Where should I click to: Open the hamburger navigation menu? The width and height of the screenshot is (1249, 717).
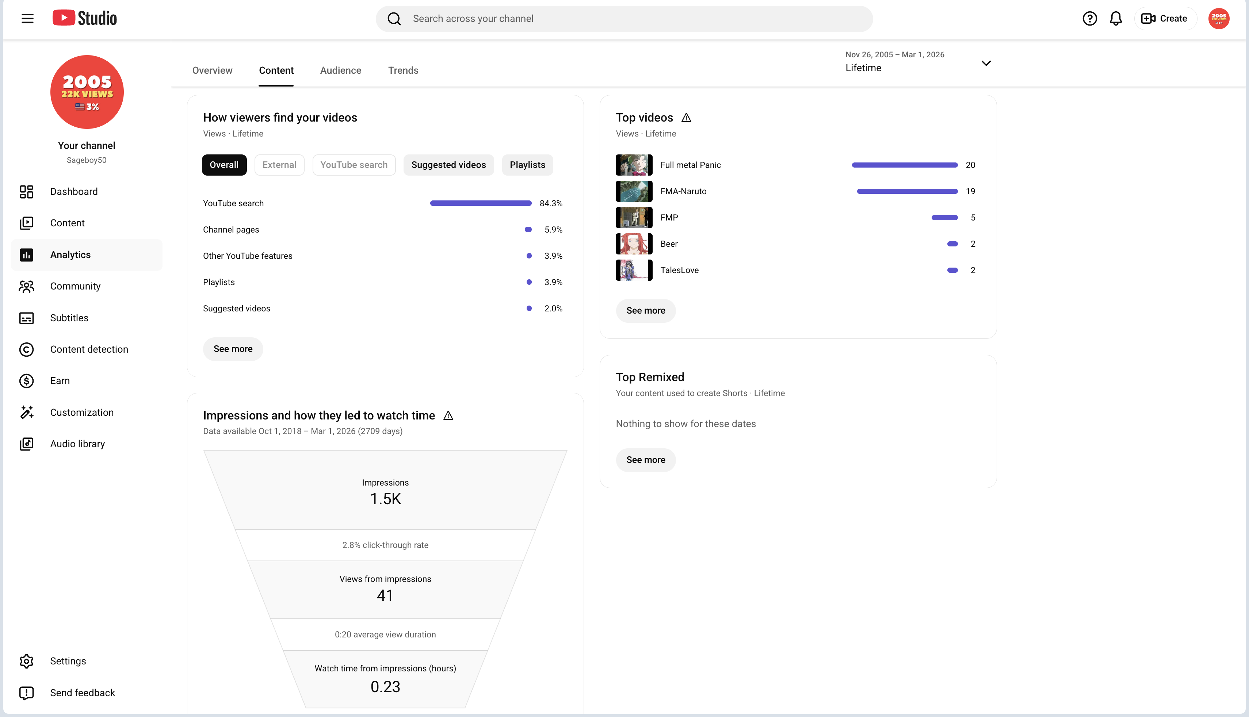click(x=28, y=19)
